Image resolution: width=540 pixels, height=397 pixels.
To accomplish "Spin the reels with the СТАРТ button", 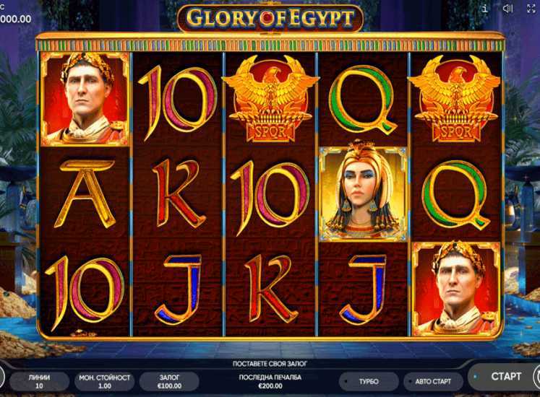I will click(504, 376).
